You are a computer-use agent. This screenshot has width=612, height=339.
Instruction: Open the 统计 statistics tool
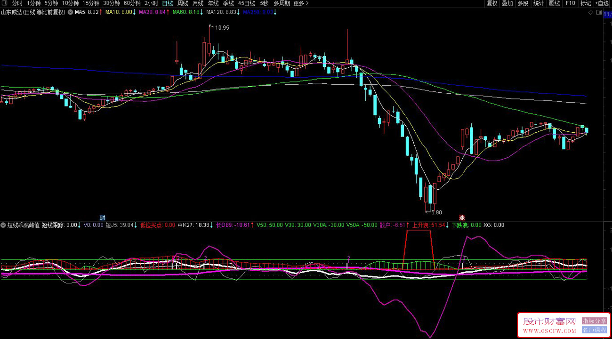[539, 3]
